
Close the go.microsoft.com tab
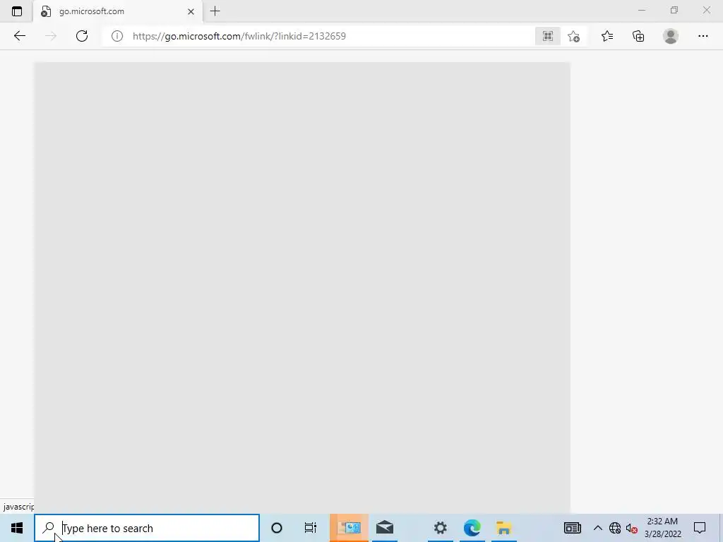[191, 11]
